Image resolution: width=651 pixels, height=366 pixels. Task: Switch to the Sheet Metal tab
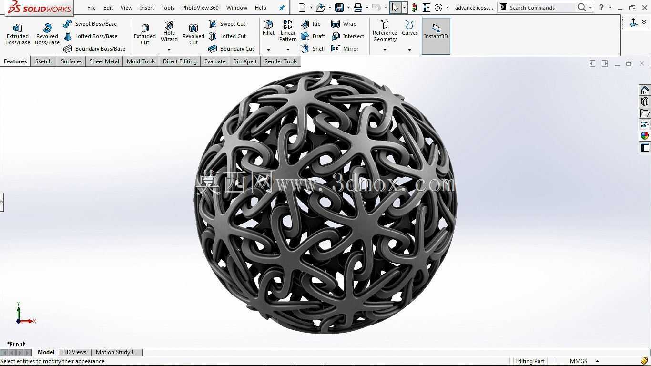104,61
